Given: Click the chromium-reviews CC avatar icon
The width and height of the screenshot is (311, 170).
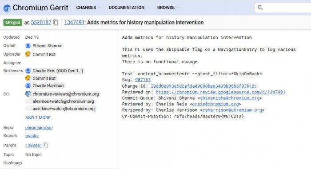Looking at the screenshot, I should 28,94.
